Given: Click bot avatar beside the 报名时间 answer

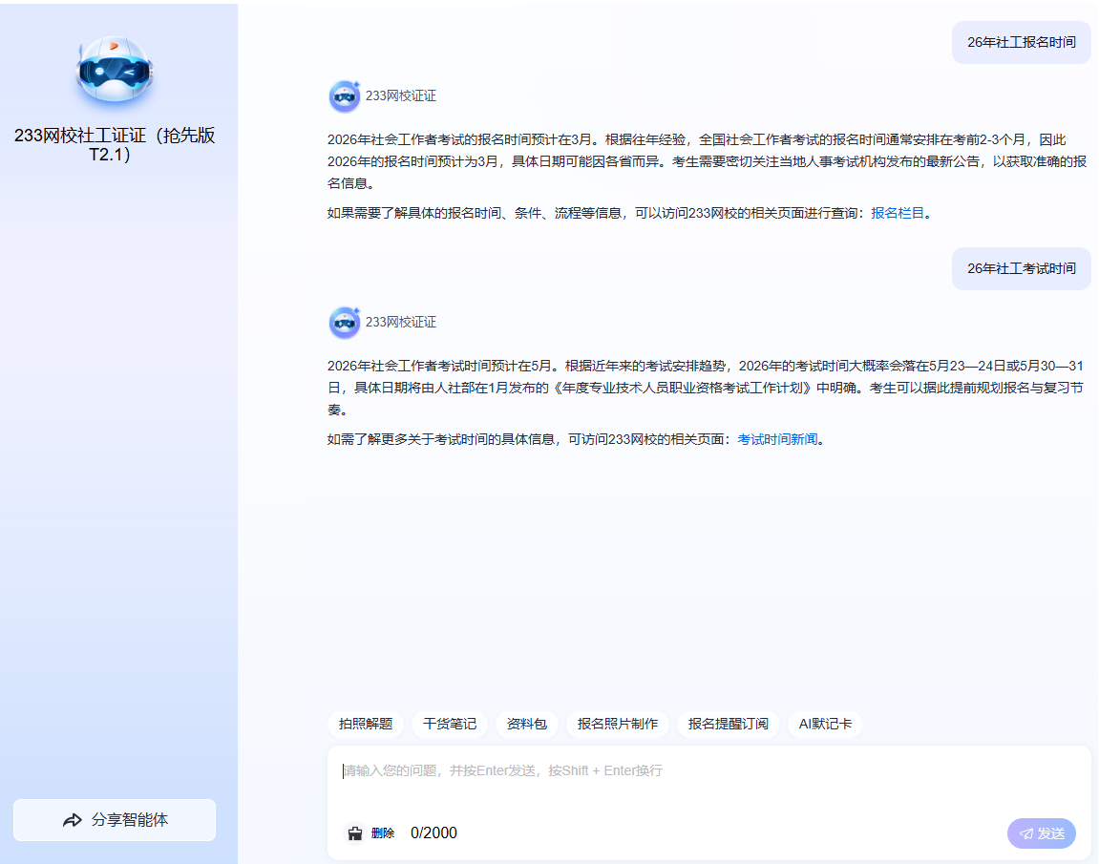Looking at the screenshot, I should tap(344, 96).
